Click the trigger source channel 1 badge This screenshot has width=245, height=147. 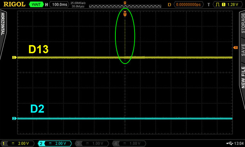point(223,5)
